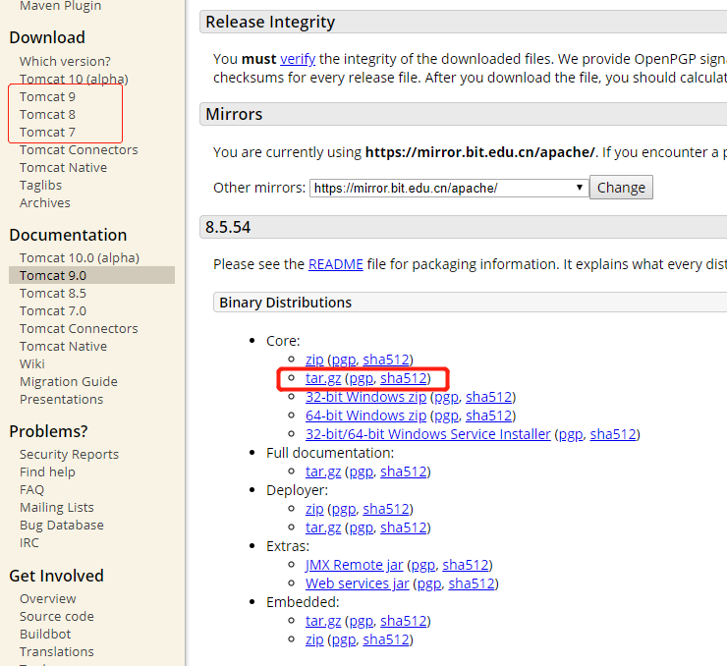Download Full documentation tar.gz

[323, 472]
